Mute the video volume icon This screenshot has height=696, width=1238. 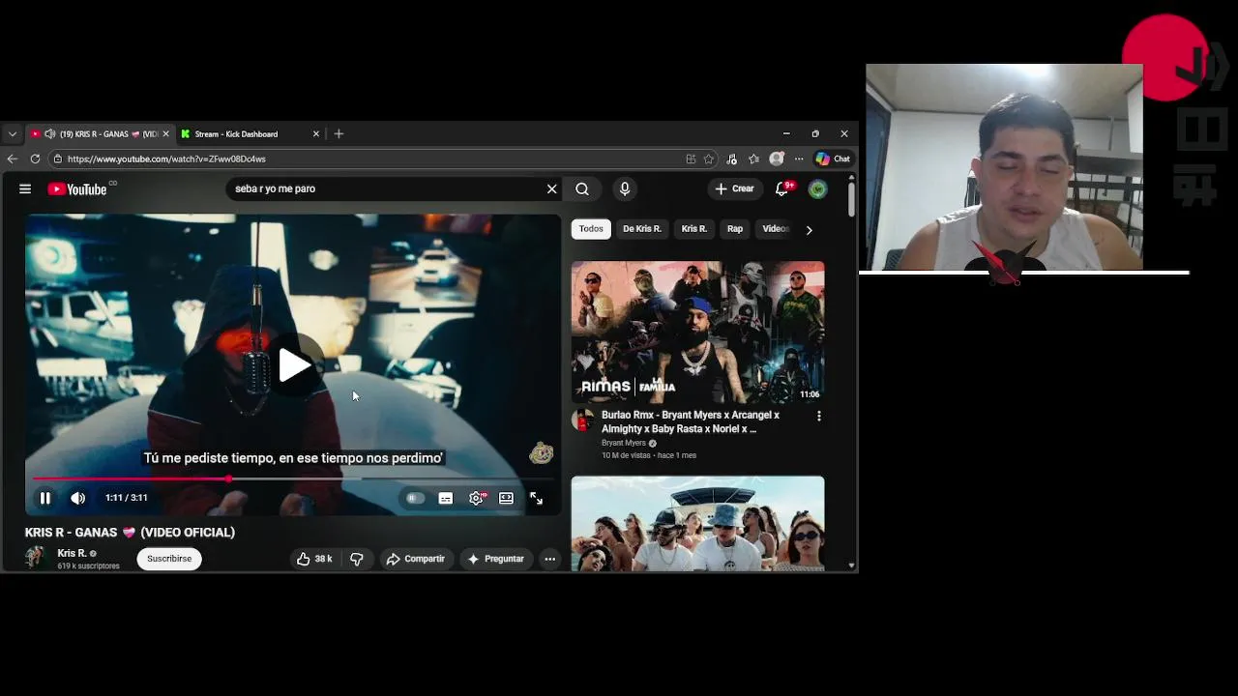[x=78, y=498]
